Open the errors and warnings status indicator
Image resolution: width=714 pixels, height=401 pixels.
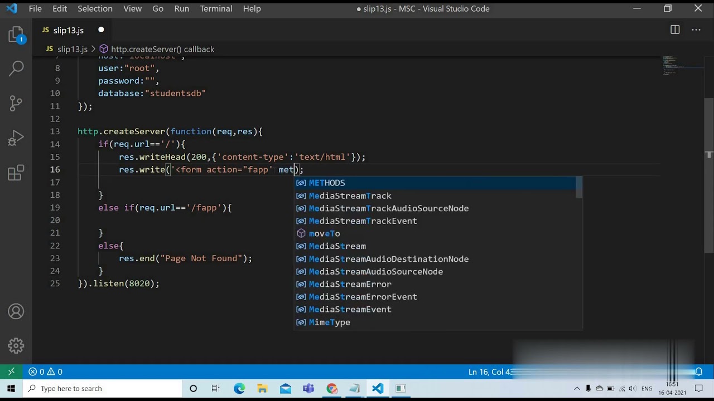click(x=46, y=371)
